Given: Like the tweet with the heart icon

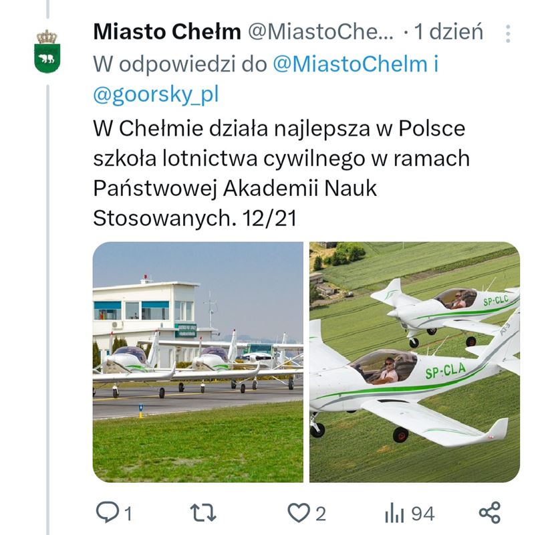Looking at the screenshot, I should tap(297, 513).
